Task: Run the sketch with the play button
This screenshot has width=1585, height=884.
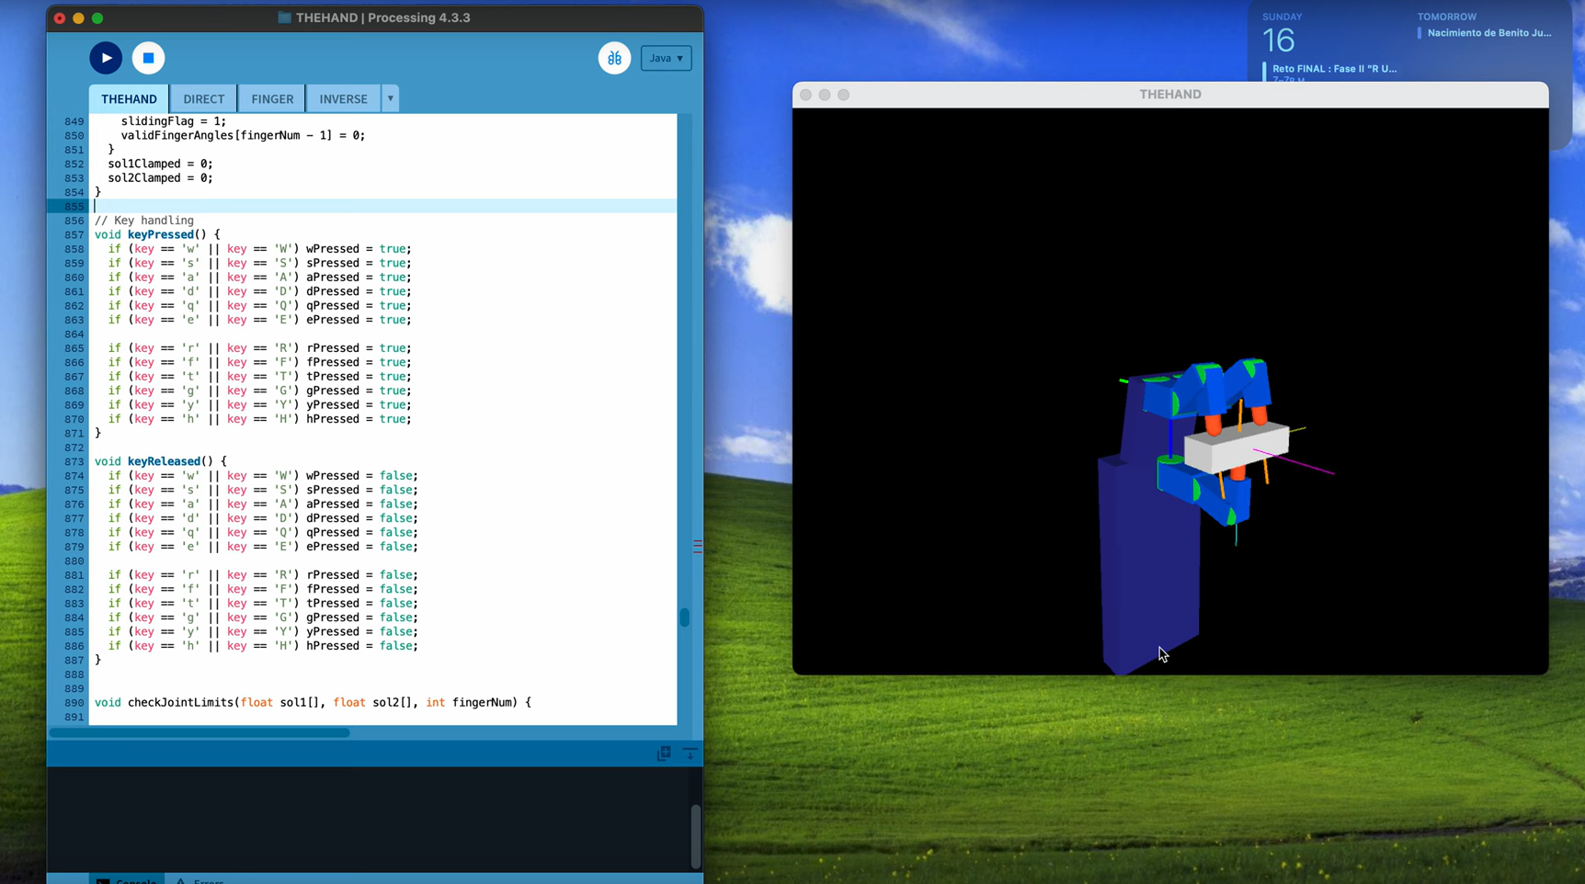Action: click(106, 58)
